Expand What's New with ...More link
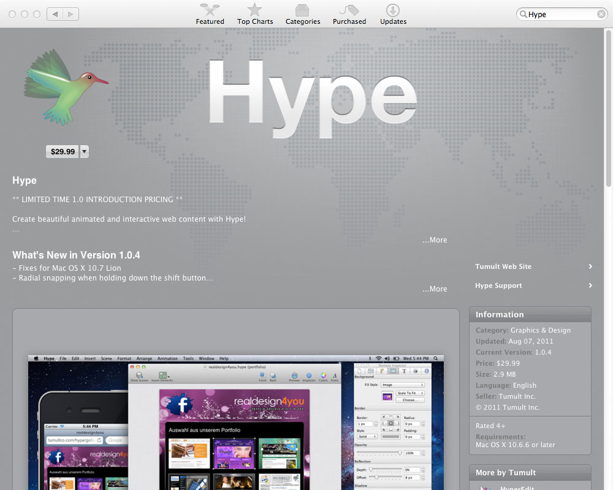The height and width of the screenshot is (490, 613). pyautogui.click(x=435, y=288)
